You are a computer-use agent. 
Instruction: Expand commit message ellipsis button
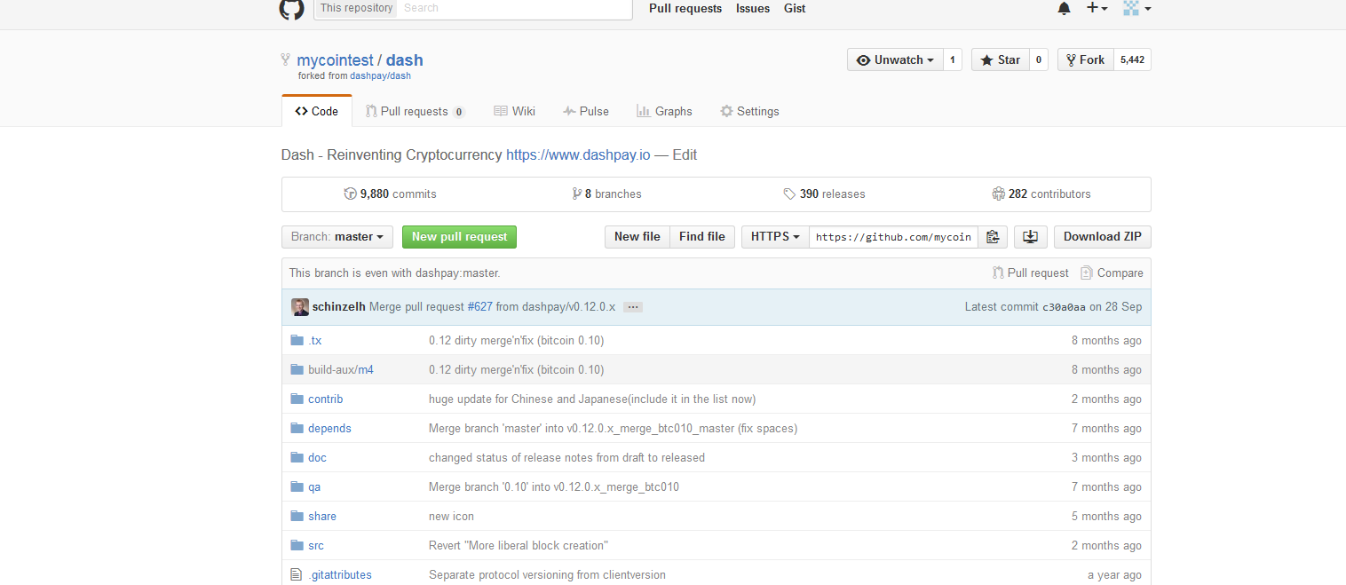click(632, 307)
